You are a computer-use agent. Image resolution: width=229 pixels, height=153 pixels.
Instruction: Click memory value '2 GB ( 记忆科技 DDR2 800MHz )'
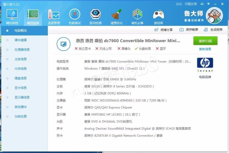tap(107, 93)
